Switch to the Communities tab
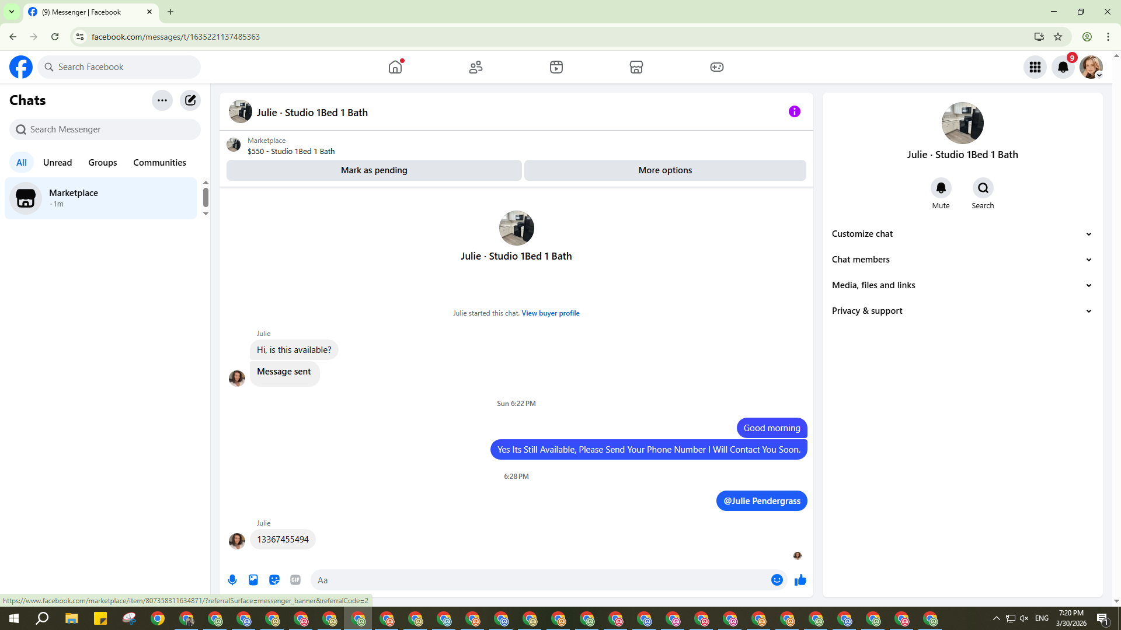 pyautogui.click(x=159, y=163)
